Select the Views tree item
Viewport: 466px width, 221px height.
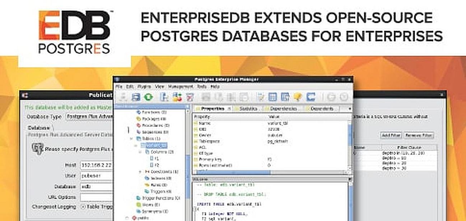pyautogui.click(x=148, y=205)
